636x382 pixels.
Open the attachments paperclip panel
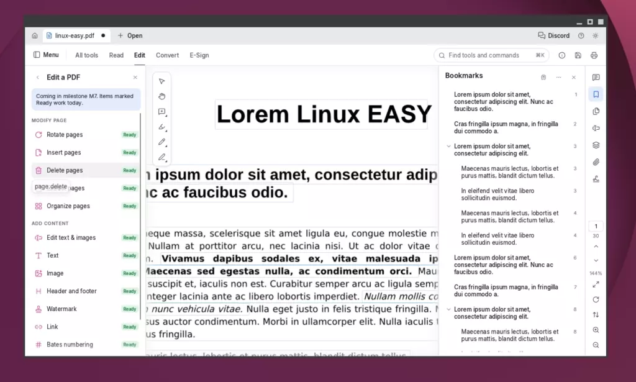click(596, 162)
